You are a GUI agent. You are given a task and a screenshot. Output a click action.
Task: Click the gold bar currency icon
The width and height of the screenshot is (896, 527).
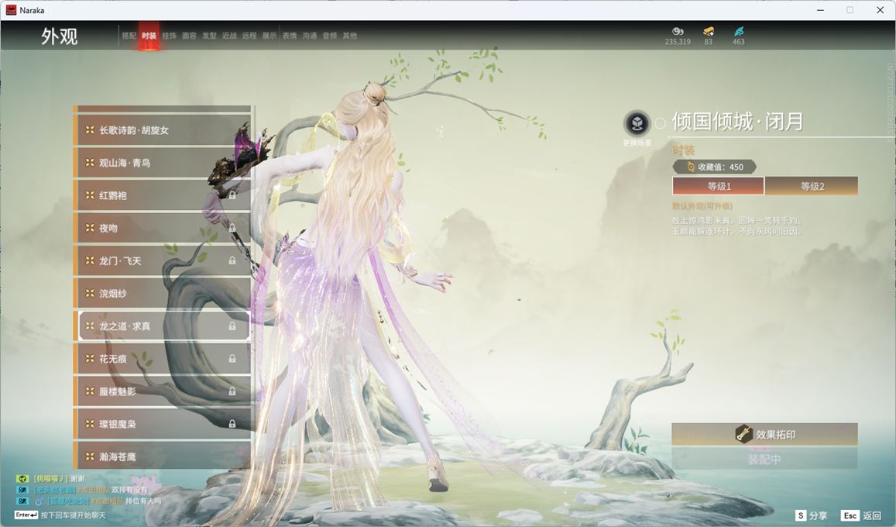pyautogui.click(x=709, y=32)
